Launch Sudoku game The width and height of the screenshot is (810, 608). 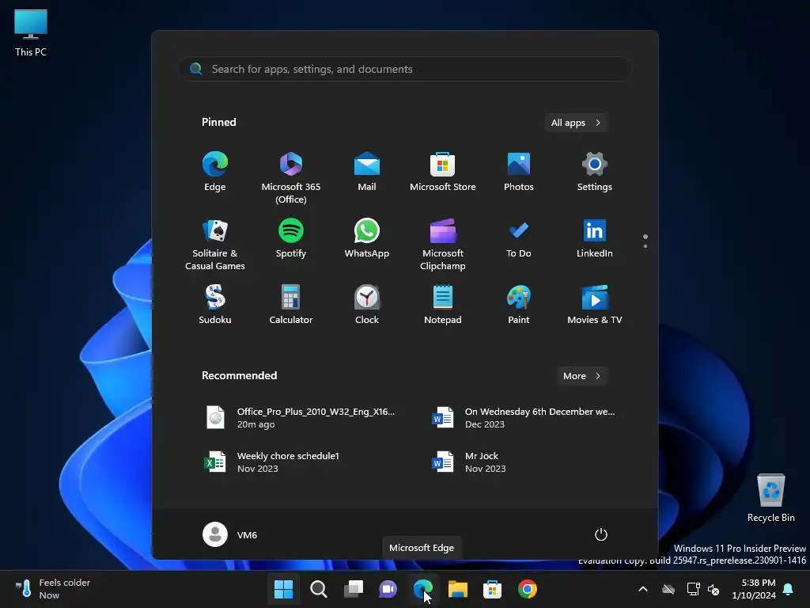coord(215,305)
